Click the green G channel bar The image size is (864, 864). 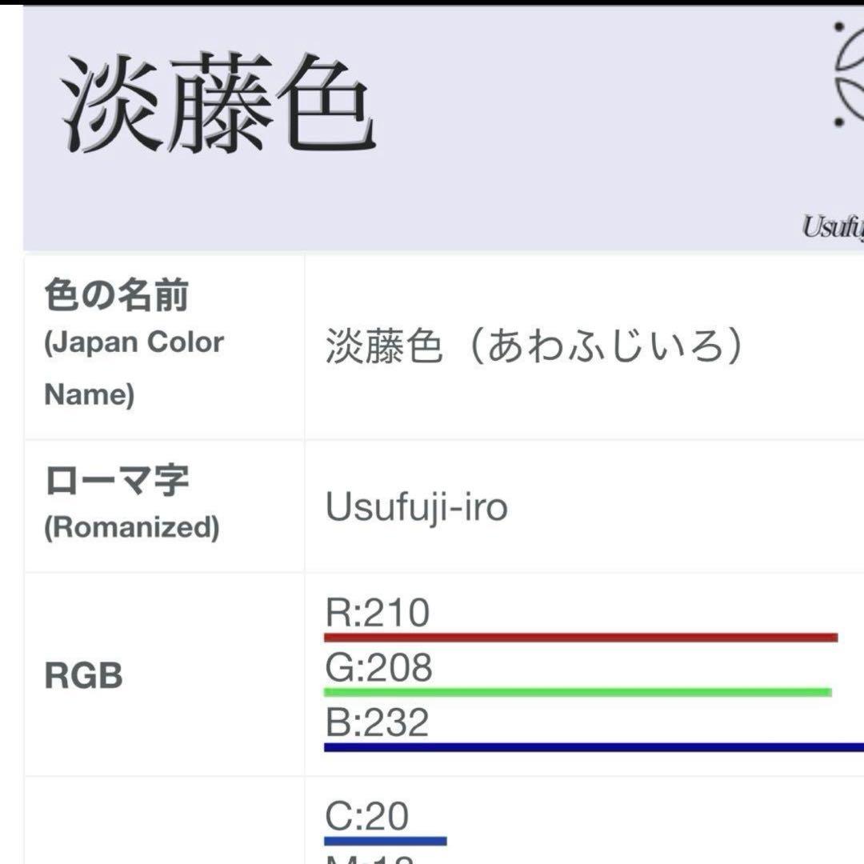click(578, 692)
